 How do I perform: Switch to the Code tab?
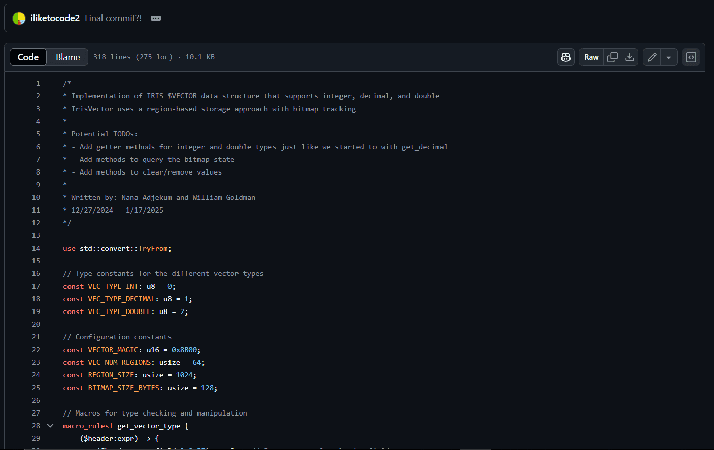(x=28, y=57)
